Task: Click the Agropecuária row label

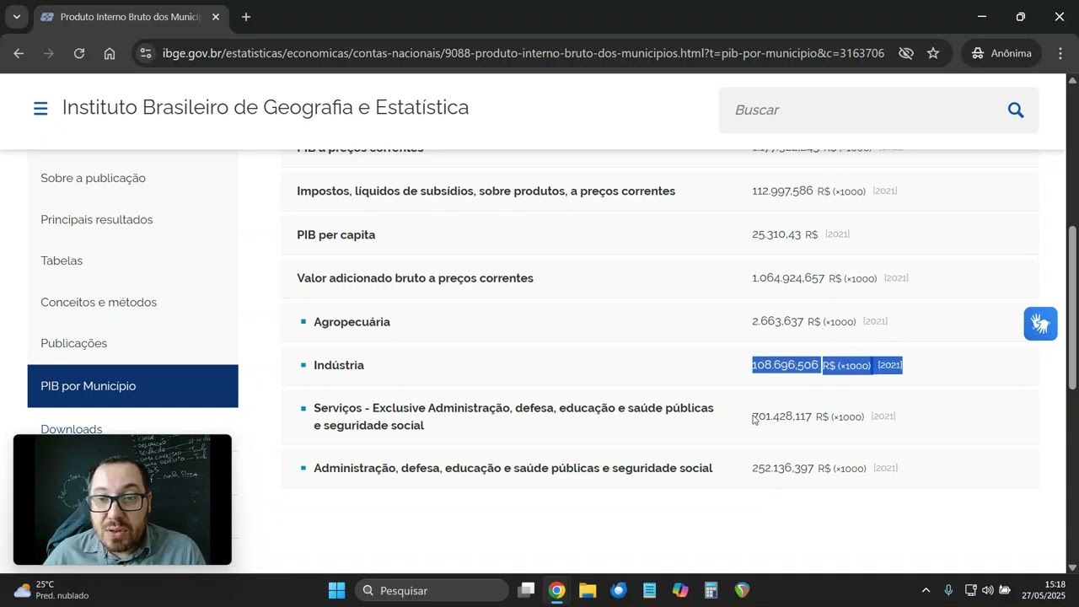Action: tap(352, 322)
